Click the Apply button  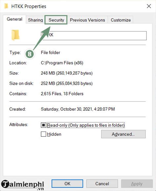pos(137,183)
